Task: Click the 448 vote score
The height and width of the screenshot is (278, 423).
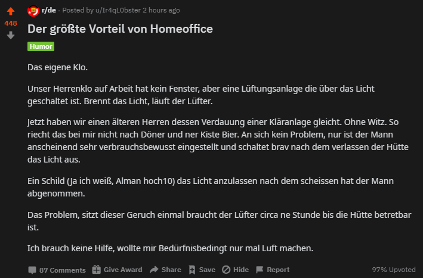Action: click(11, 23)
